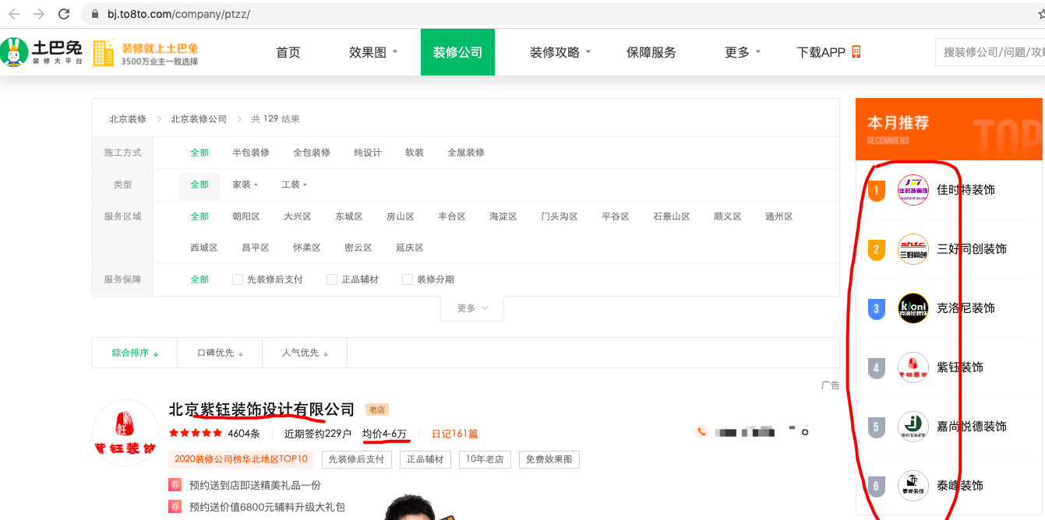Click the company search input field
Screen dimensions: 1045x520
point(991,52)
